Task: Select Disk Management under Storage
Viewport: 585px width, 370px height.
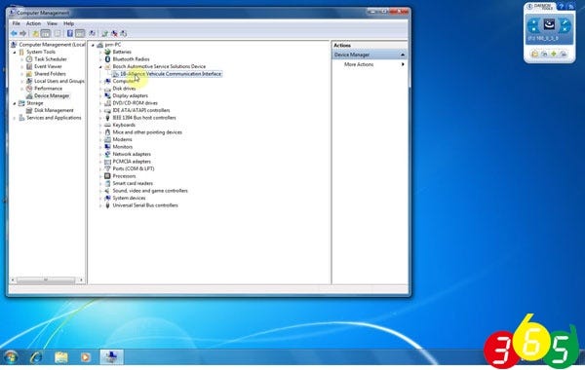Action: tap(54, 110)
